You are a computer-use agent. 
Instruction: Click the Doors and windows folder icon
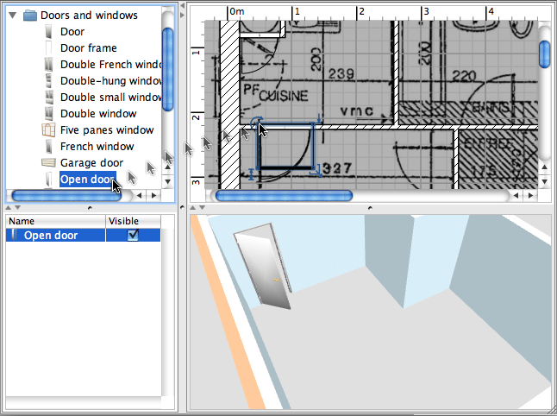coord(30,16)
